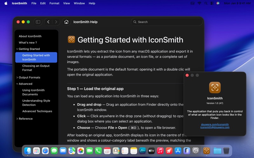Select What's new ? in the sidebar
254x158 pixels.
(x=28, y=43)
